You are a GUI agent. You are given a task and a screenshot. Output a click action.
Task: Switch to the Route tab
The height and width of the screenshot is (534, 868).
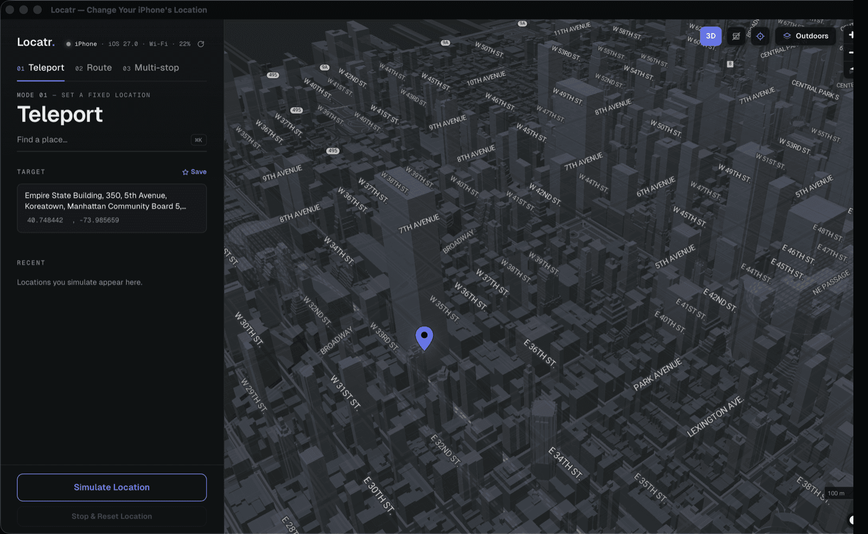pyautogui.click(x=93, y=68)
